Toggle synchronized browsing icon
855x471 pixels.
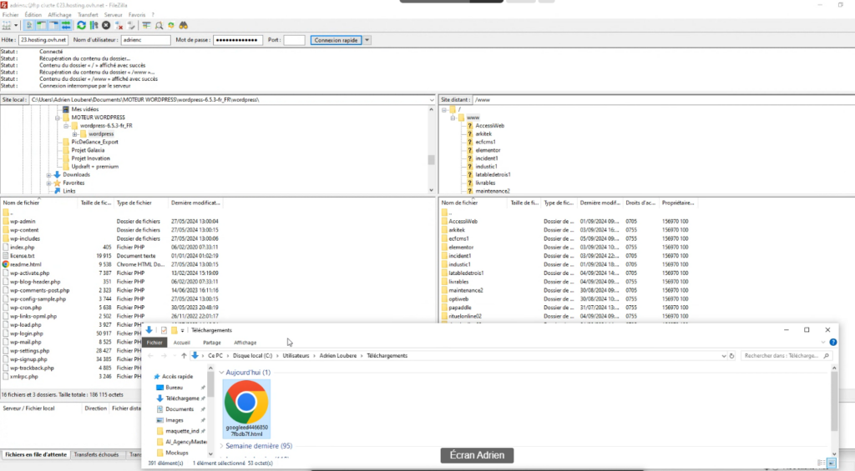click(x=170, y=26)
